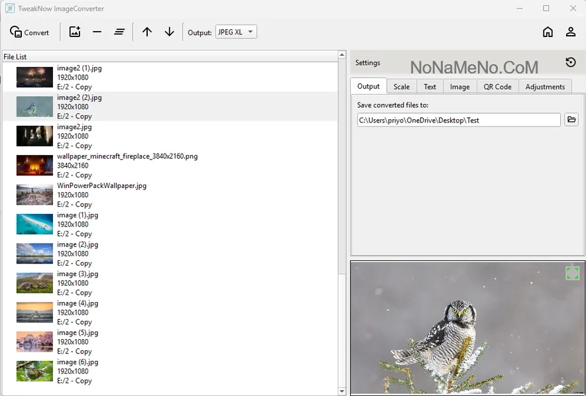Viewport: 586px width, 396px height.
Task: Open the user account icon
Action: coord(570,32)
